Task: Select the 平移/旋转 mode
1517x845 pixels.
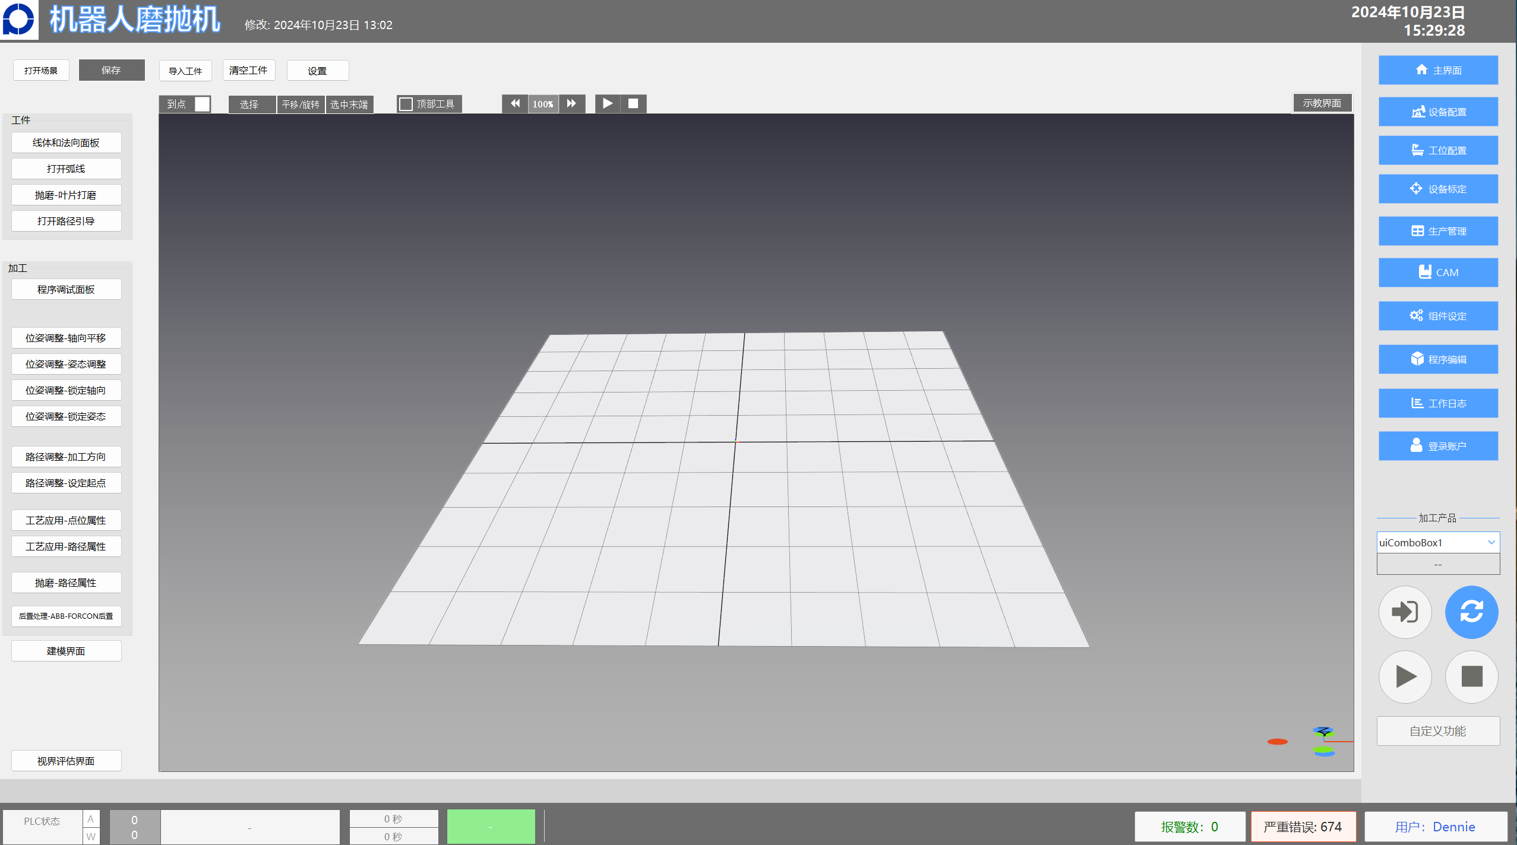Action: [301, 105]
